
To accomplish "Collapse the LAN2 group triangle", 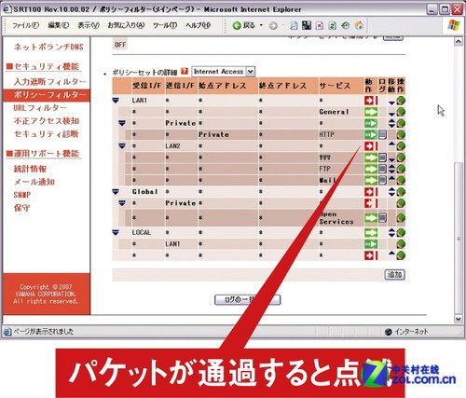I will [122, 146].
